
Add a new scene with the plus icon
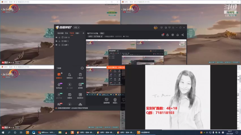83,33
